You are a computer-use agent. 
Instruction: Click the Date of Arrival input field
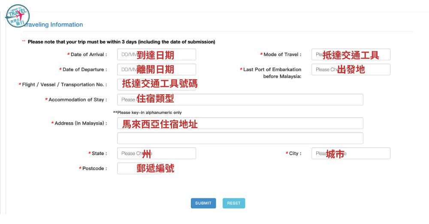click(156, 54)
